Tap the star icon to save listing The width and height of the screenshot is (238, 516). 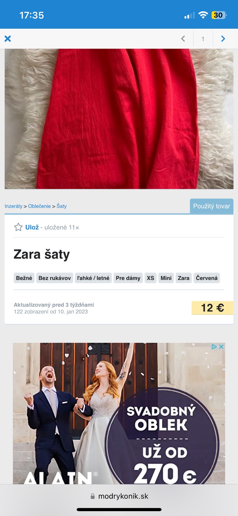click(18, 227)
